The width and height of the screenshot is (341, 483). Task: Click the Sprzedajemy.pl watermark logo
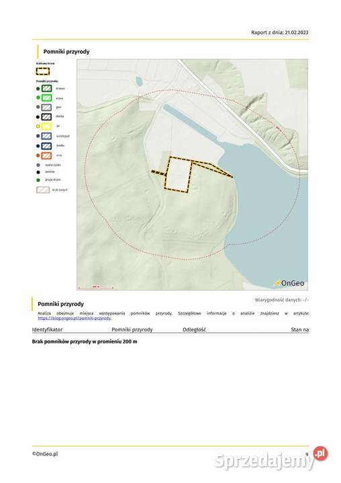pos(271,459)
